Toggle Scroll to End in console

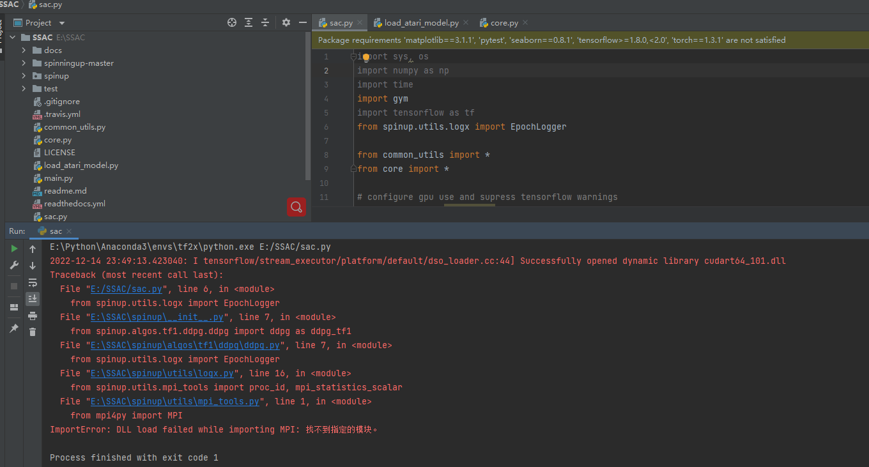[33, 299]
